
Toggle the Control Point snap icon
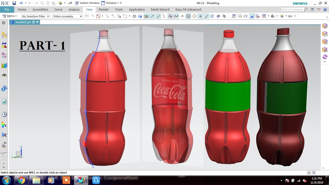coord(164,16)
